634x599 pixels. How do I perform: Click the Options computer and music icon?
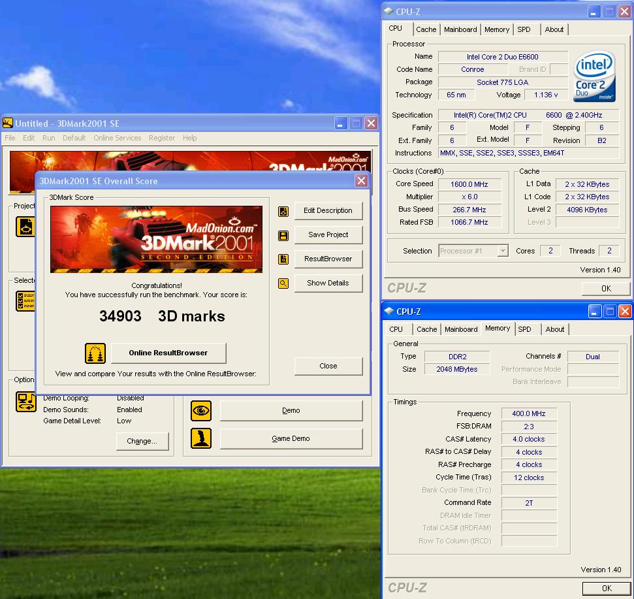tap(26, 402)
